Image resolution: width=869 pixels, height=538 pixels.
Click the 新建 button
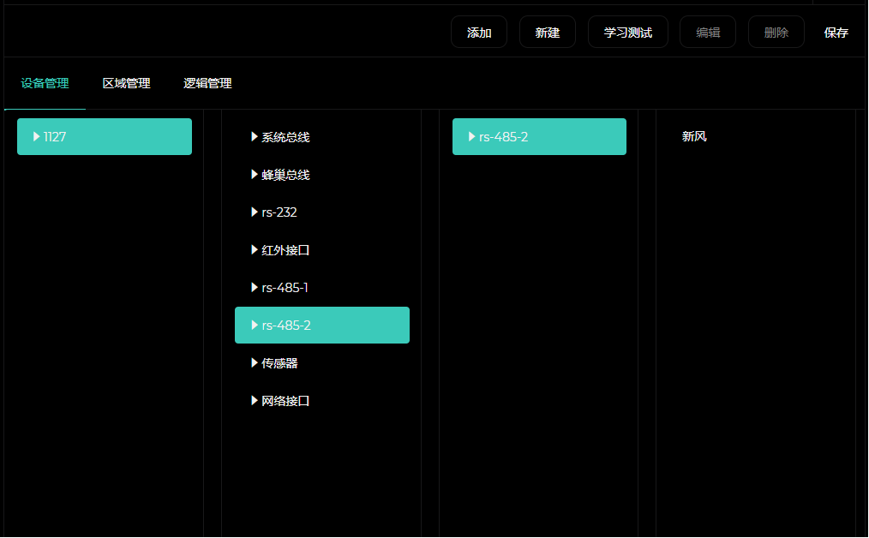click(x=547, y=33)
